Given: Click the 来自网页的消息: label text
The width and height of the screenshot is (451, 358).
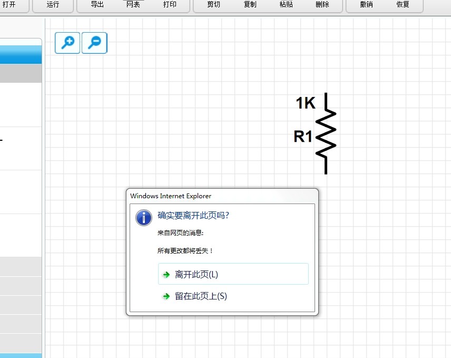Looking at the screenshot, I should pyautogui.click(x=180, y=233).
